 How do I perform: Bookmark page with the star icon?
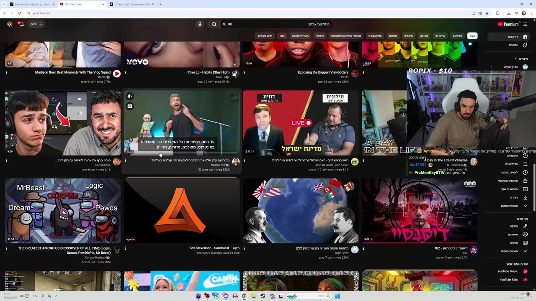click(487, 13)
